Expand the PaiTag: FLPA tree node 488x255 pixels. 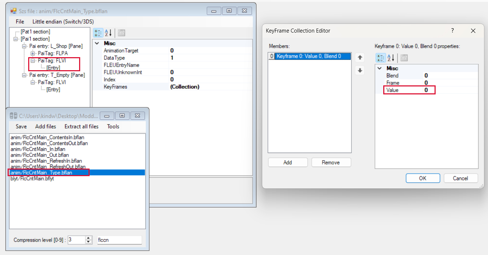pos(33,53)
